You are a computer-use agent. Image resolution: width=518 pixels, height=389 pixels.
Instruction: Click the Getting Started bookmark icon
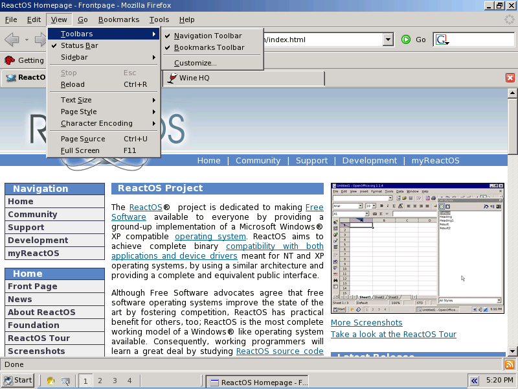tap(10, 60)
